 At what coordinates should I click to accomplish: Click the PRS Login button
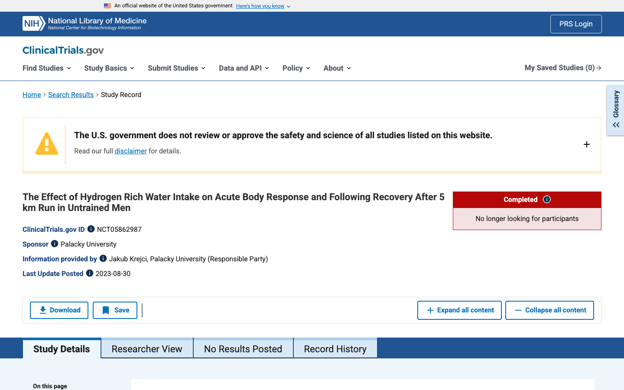coord(576,24)
